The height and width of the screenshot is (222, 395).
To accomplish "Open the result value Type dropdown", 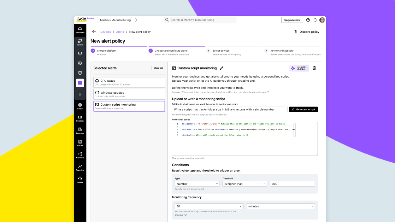I will tap(197, 184).
